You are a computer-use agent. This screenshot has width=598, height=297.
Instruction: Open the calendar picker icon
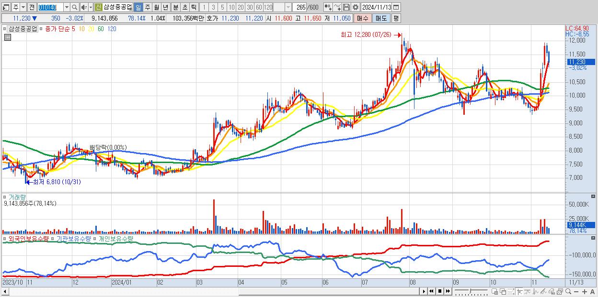point(397,7)
